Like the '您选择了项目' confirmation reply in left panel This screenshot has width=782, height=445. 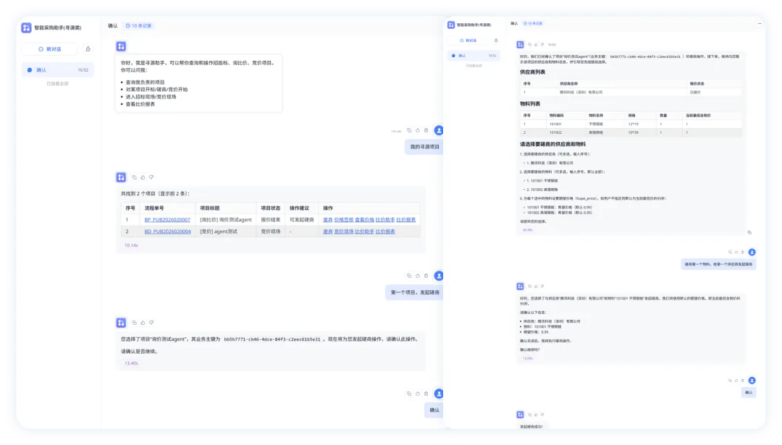143,323
